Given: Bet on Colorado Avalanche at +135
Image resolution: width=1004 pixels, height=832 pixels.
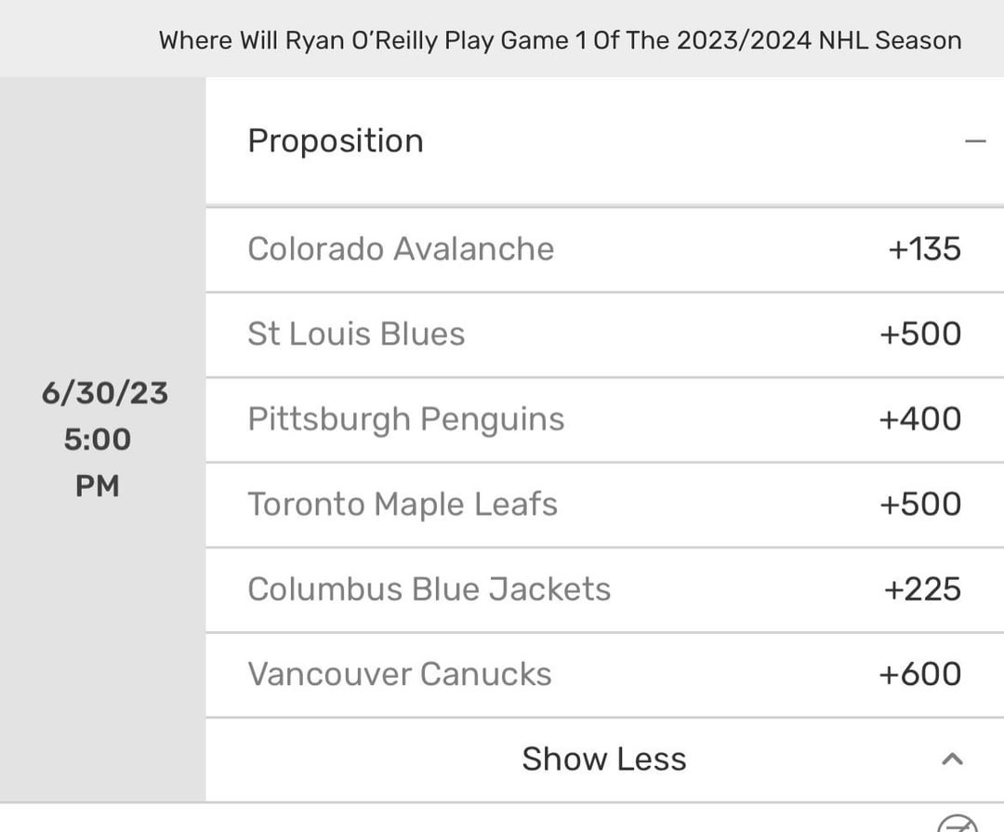Looking at the screenshot, I should (924, 249).
